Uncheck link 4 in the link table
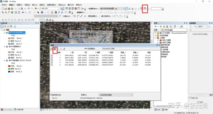213x114 pixels. (x=52, y=63)
